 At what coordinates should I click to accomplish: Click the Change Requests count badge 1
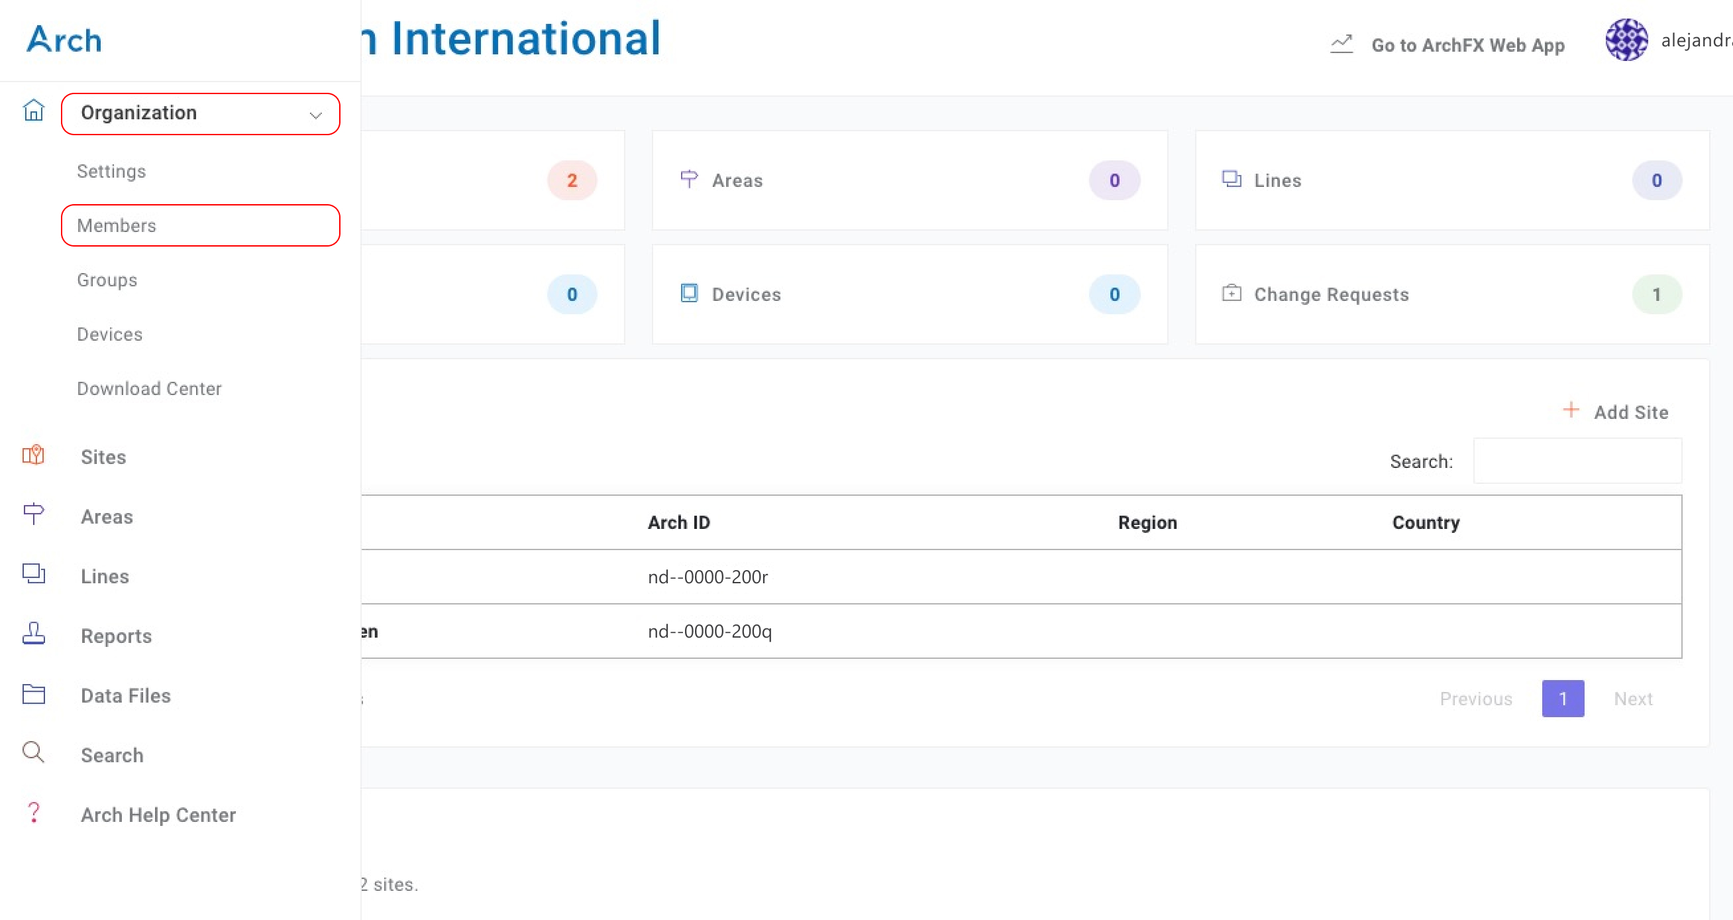[1657, 294]
